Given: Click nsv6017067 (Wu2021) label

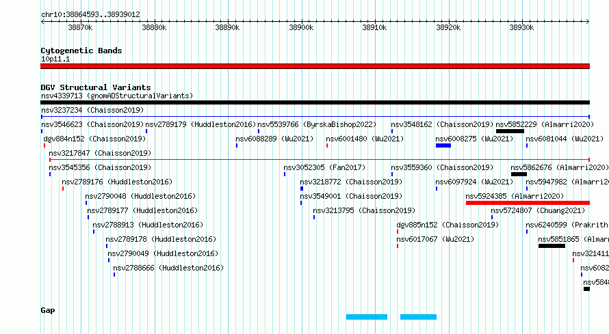Looking at the screenshot, I should (x=435, y=239).
